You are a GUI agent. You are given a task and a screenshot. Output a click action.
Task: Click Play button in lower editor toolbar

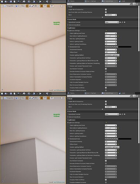click(40, 93)
